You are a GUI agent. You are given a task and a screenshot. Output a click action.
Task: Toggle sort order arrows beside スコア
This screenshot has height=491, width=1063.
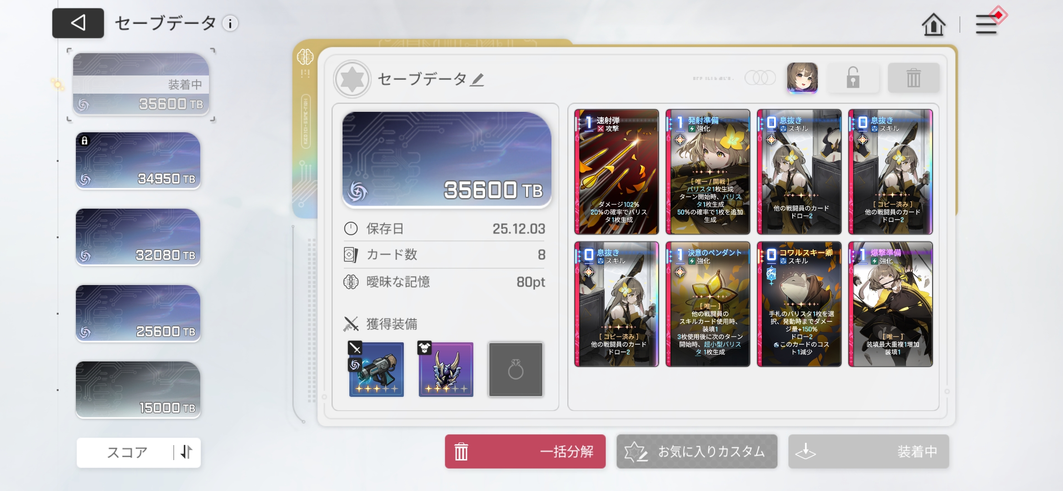(187, 452)
